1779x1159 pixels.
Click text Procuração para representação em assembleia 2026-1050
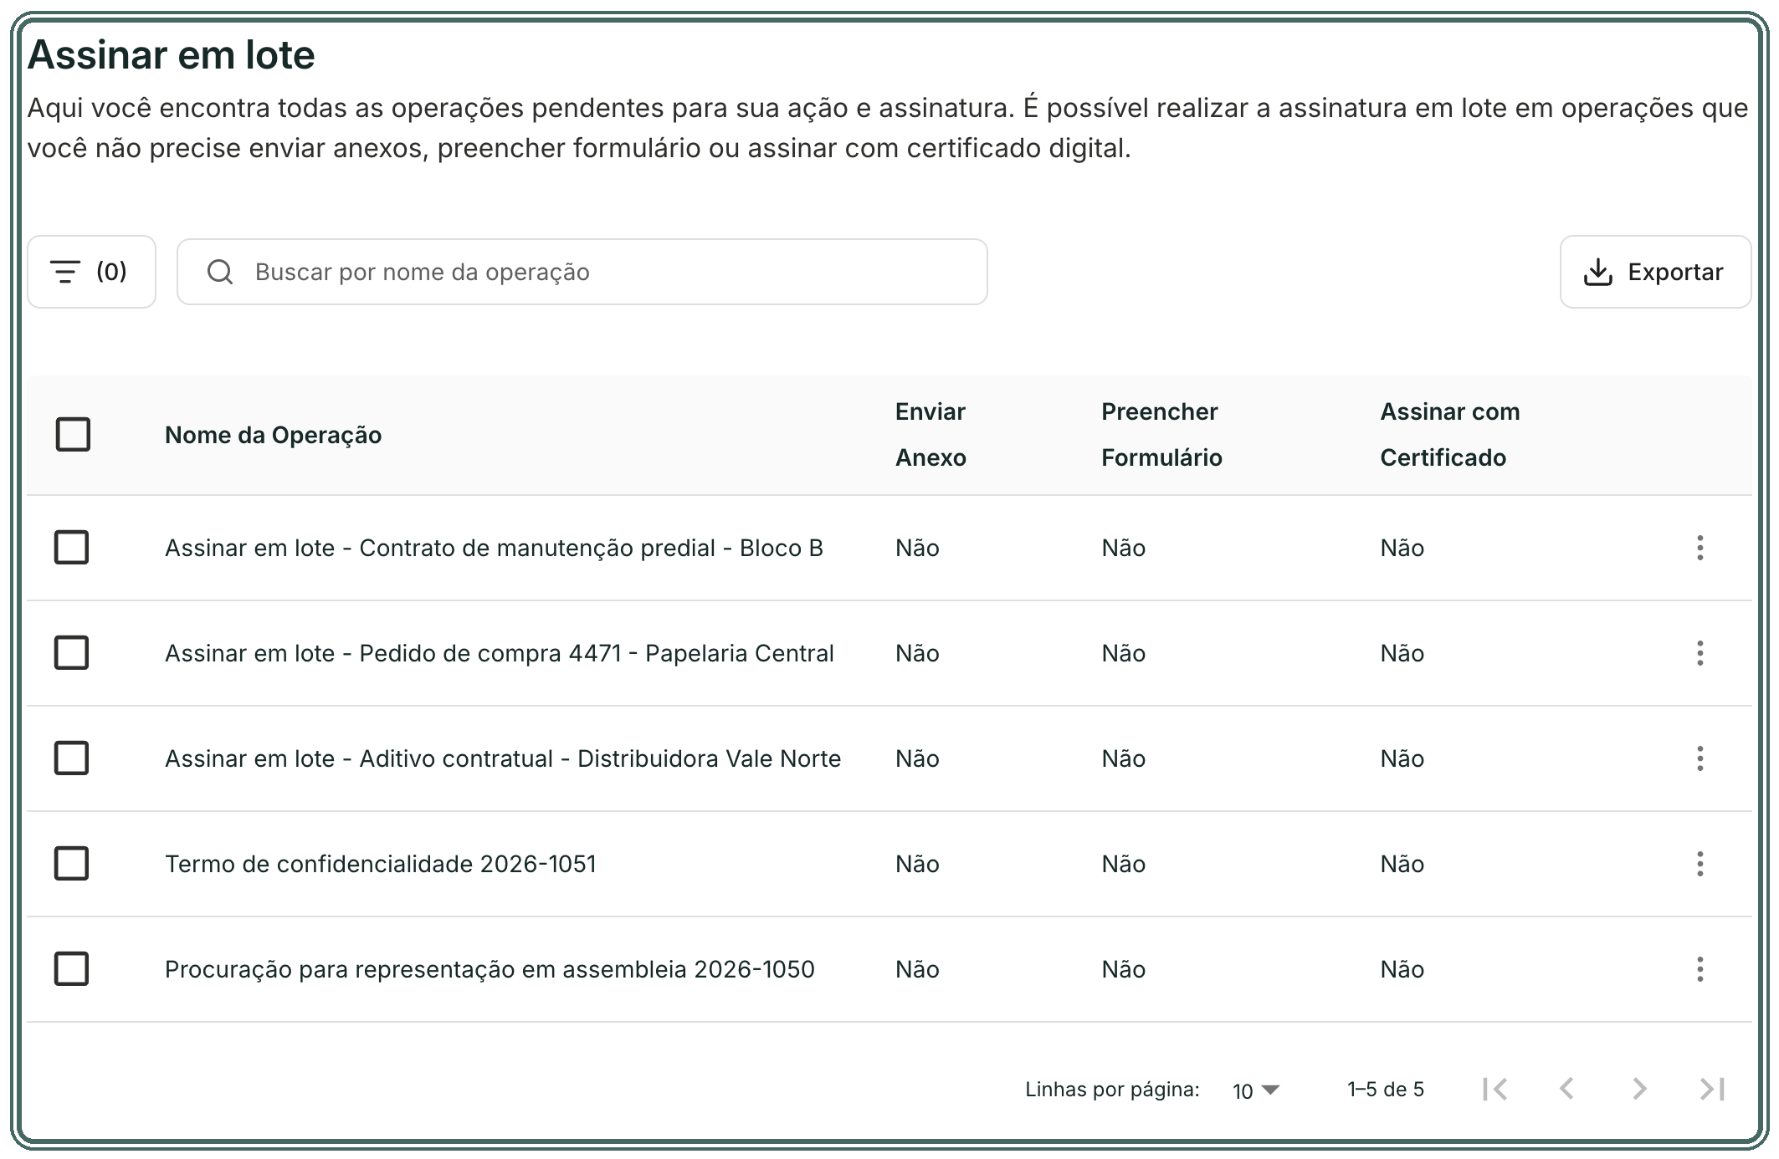coord(490,969)
